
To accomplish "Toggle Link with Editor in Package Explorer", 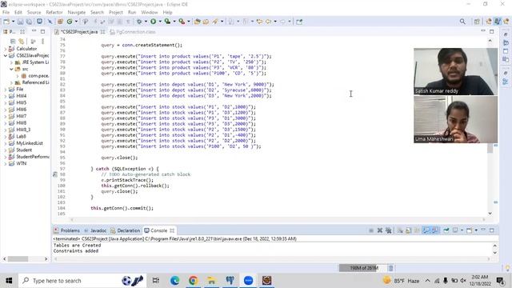I will coord(22,42).
